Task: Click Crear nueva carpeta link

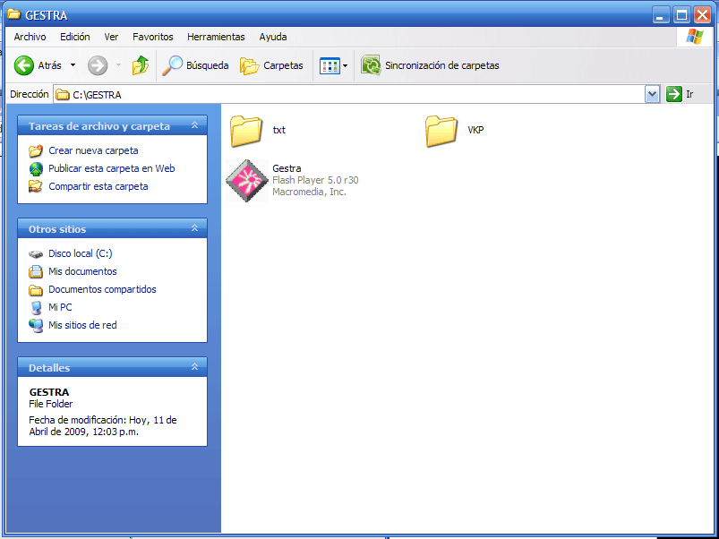Action: [x=93, y=150]
